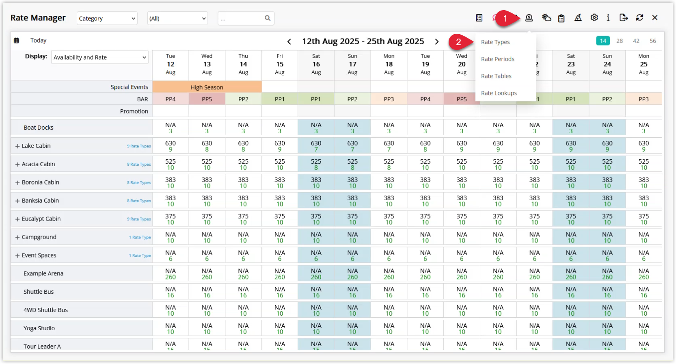Open the rate setup dollar icon
This screenshot has height=364, width=676.
point(529,18)
